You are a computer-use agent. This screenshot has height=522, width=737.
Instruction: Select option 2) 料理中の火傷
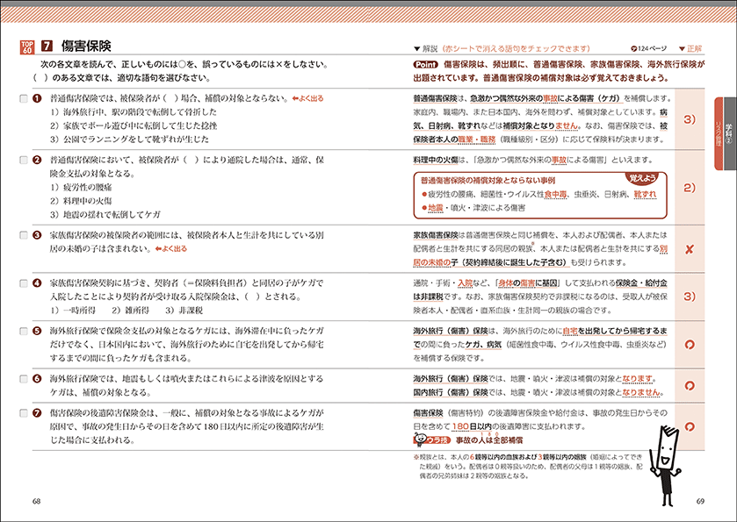(81, 201)
